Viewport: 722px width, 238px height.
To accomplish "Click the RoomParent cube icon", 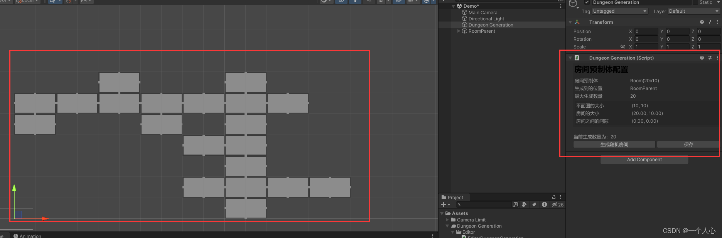I will click(465, 31).
